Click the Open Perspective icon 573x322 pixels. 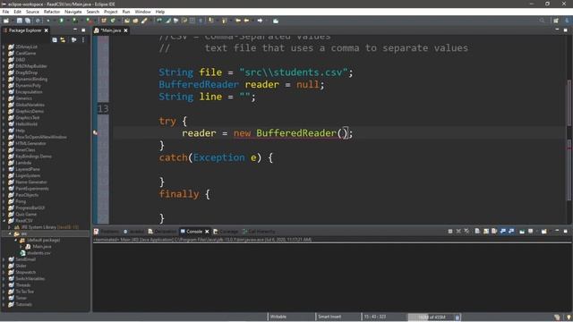pos(556,21)
